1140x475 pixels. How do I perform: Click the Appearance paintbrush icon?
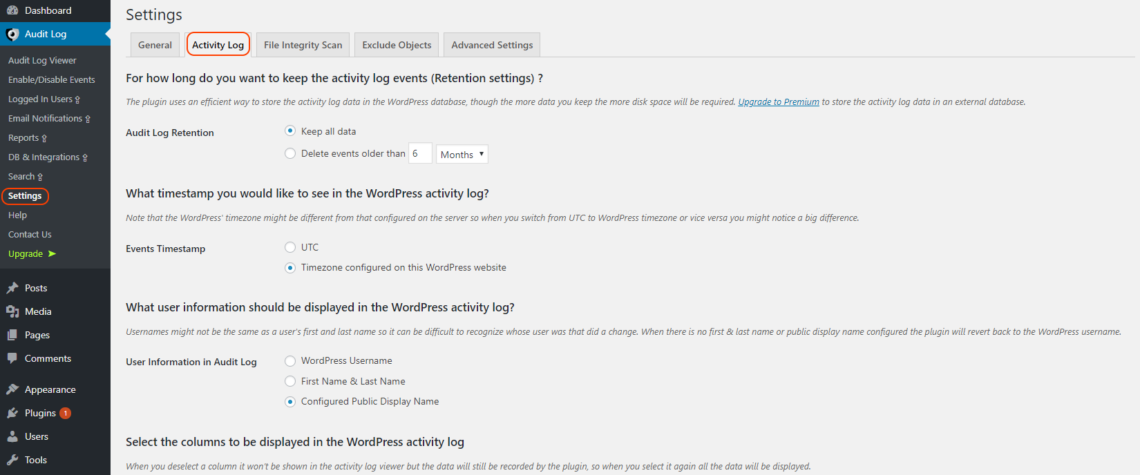coord(12,389)
